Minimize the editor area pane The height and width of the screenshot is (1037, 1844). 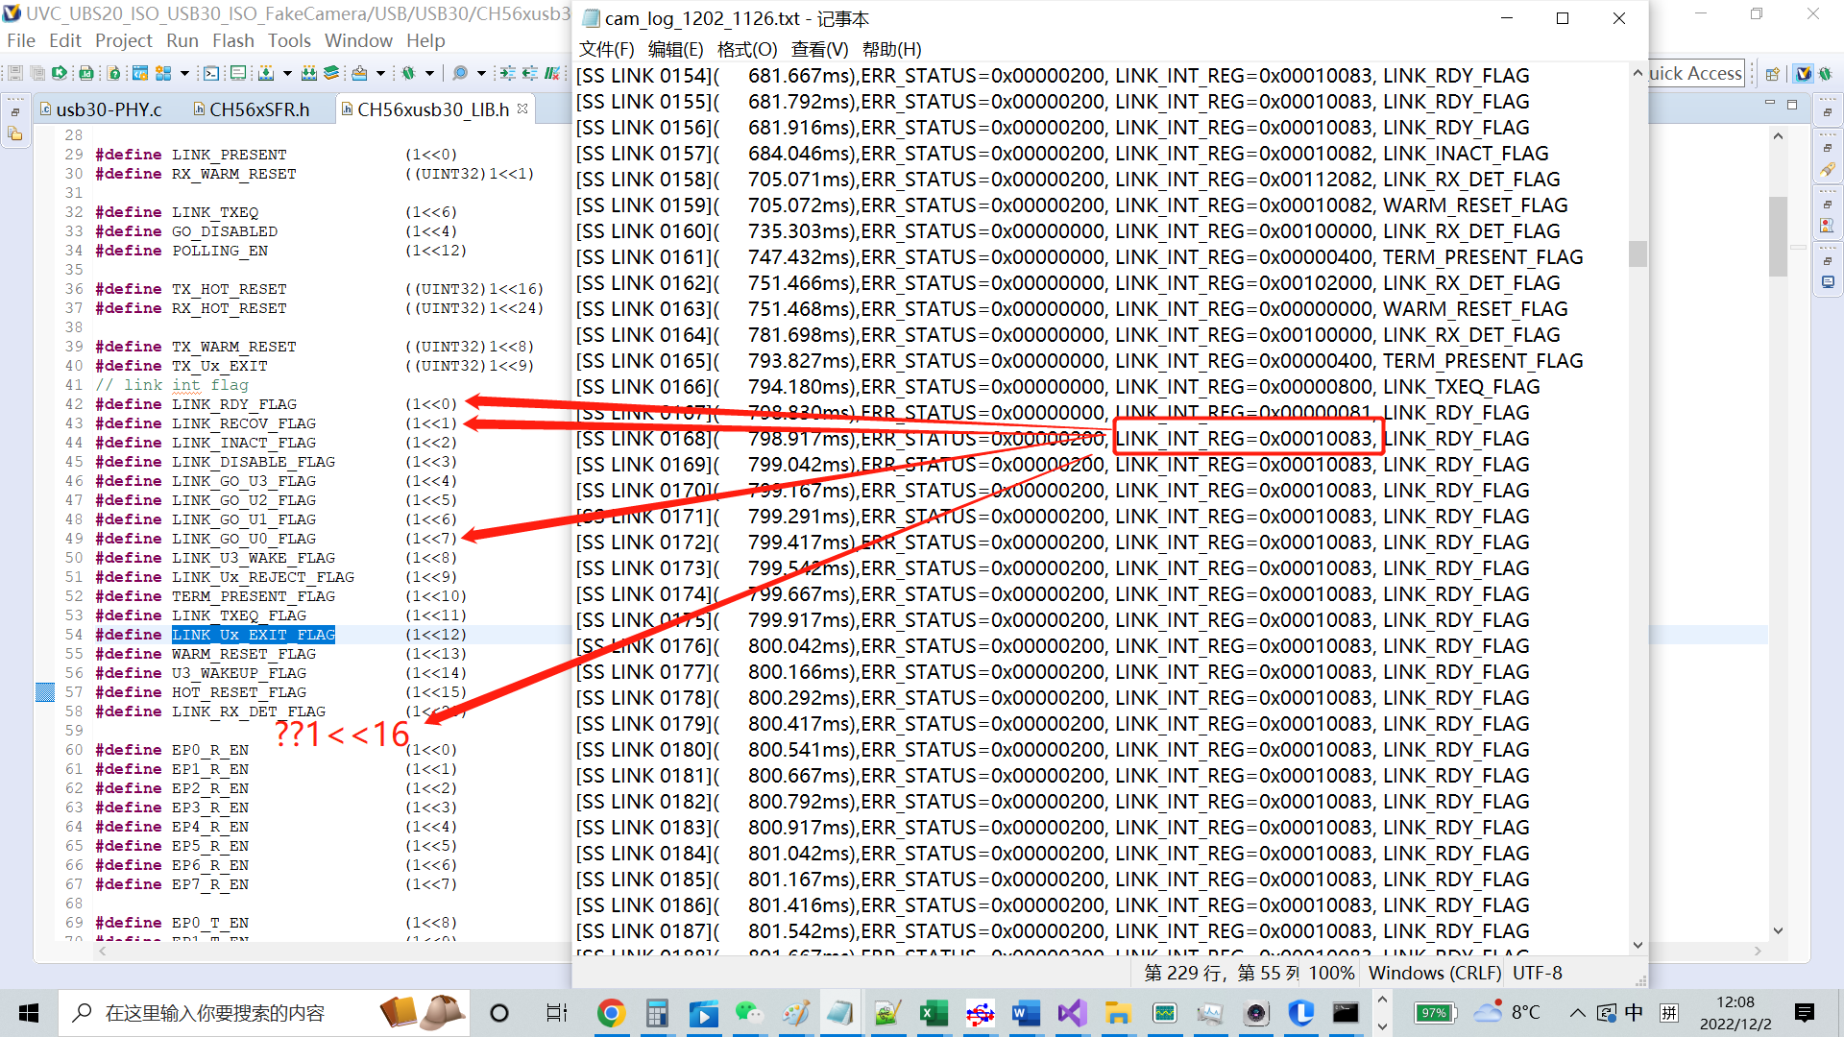tap(1770, 104)
